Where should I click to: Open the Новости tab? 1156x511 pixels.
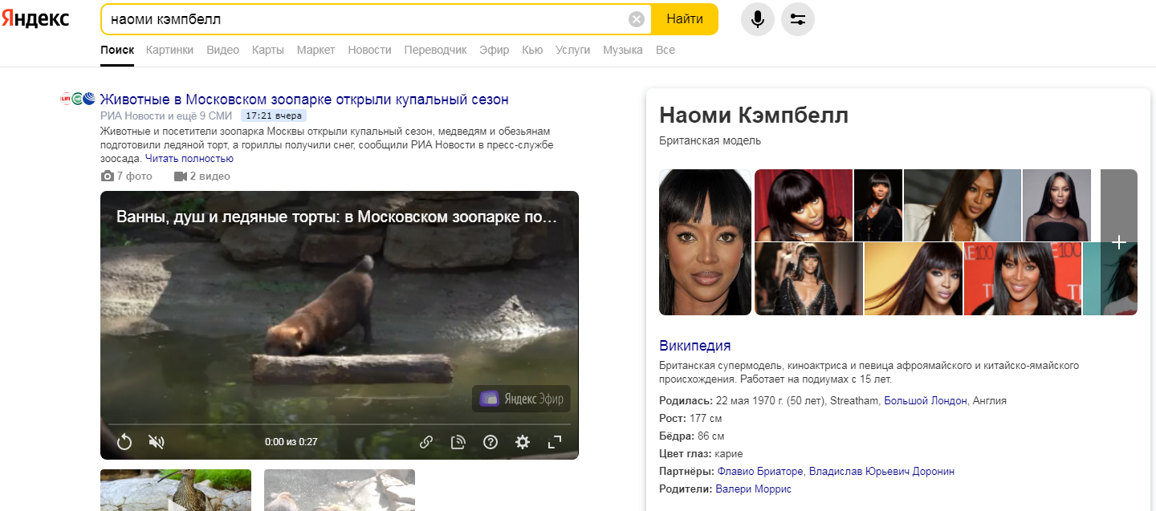point(370,50)
